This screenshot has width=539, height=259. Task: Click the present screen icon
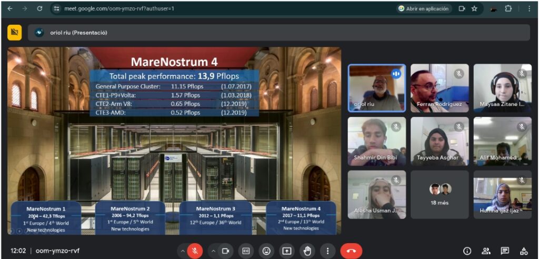coord(287,251)
